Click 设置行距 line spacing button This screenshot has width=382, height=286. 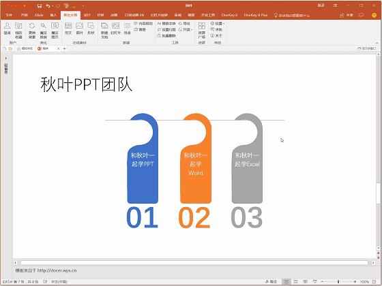pos(166,29)
